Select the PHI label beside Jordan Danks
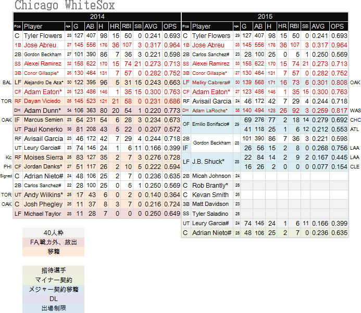361x313 pixels. pyautogui.click(x=8, y=167)
